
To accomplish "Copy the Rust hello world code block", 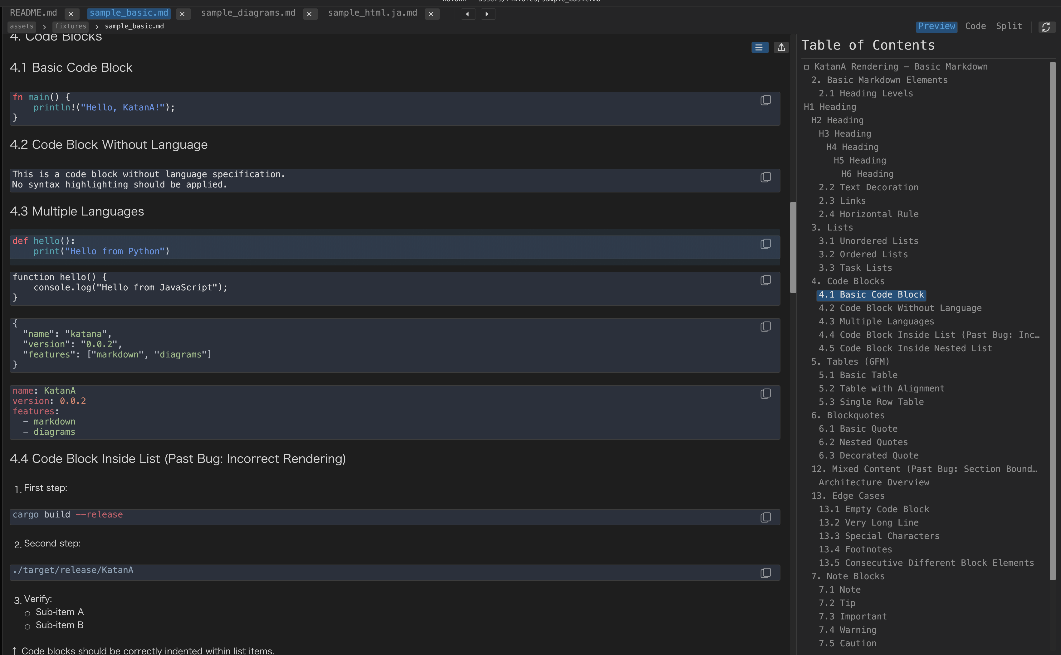I will pyautogui.click(x=765, y=99).
